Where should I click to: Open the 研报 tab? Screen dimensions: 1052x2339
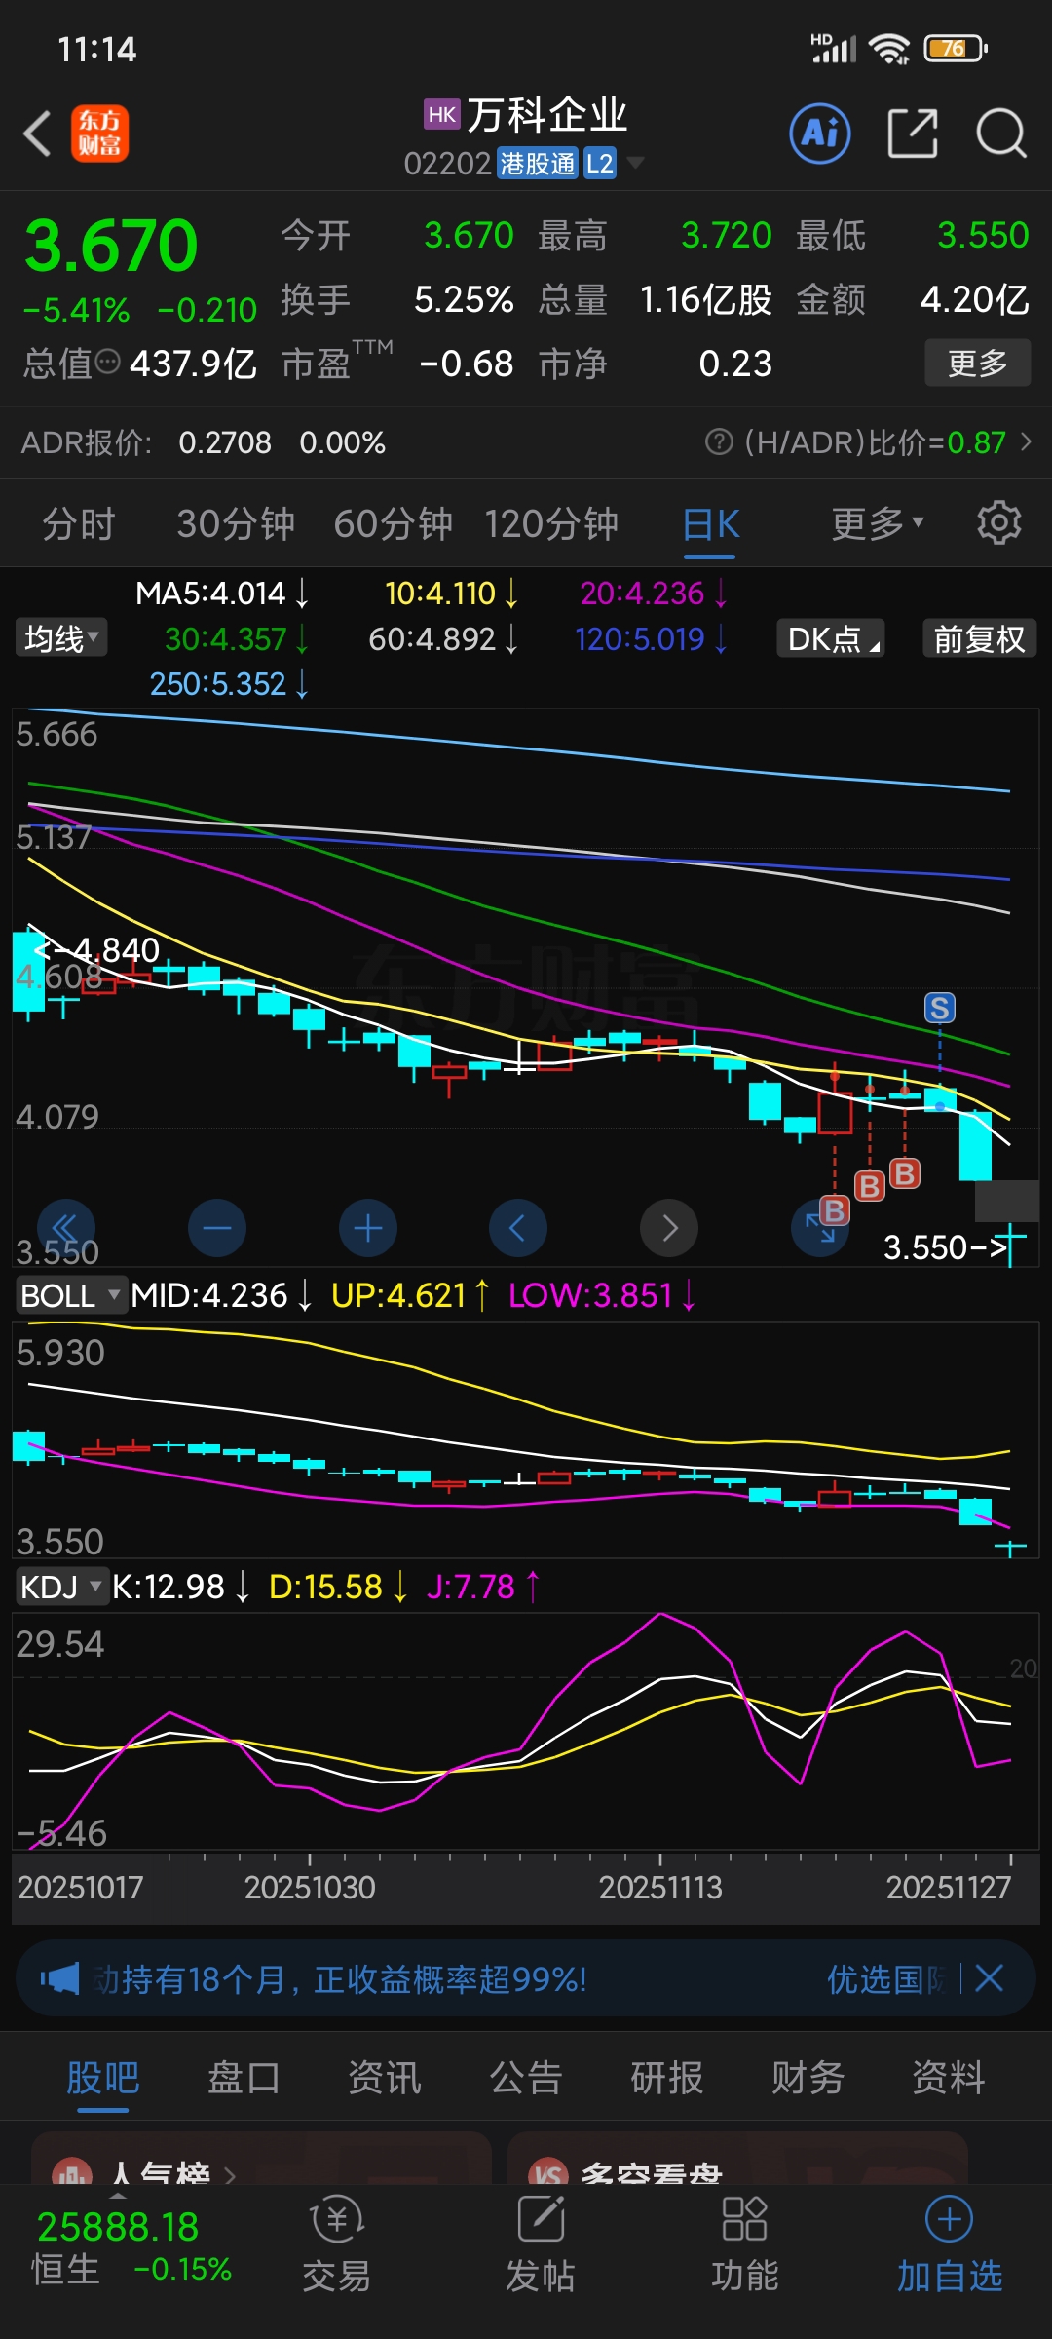(x=667, y=2078)
